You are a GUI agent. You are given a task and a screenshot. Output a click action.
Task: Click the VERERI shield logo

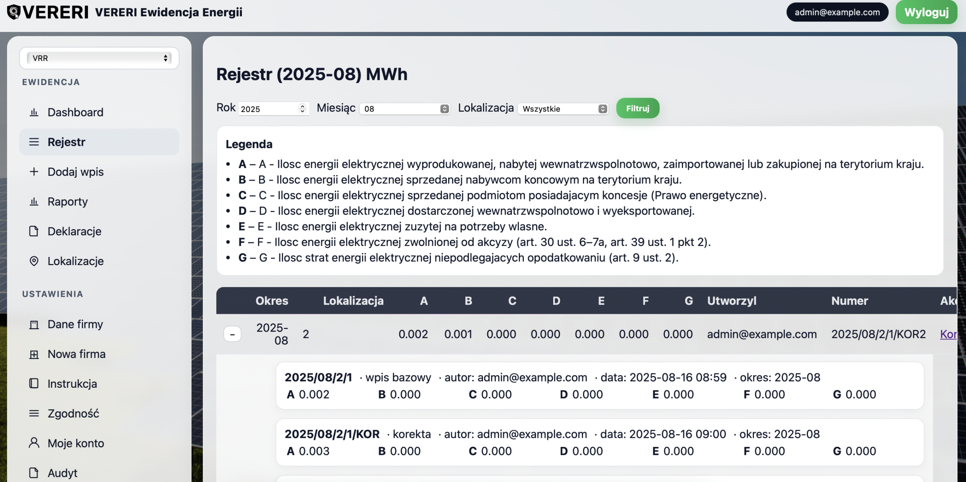click(14, 12)
